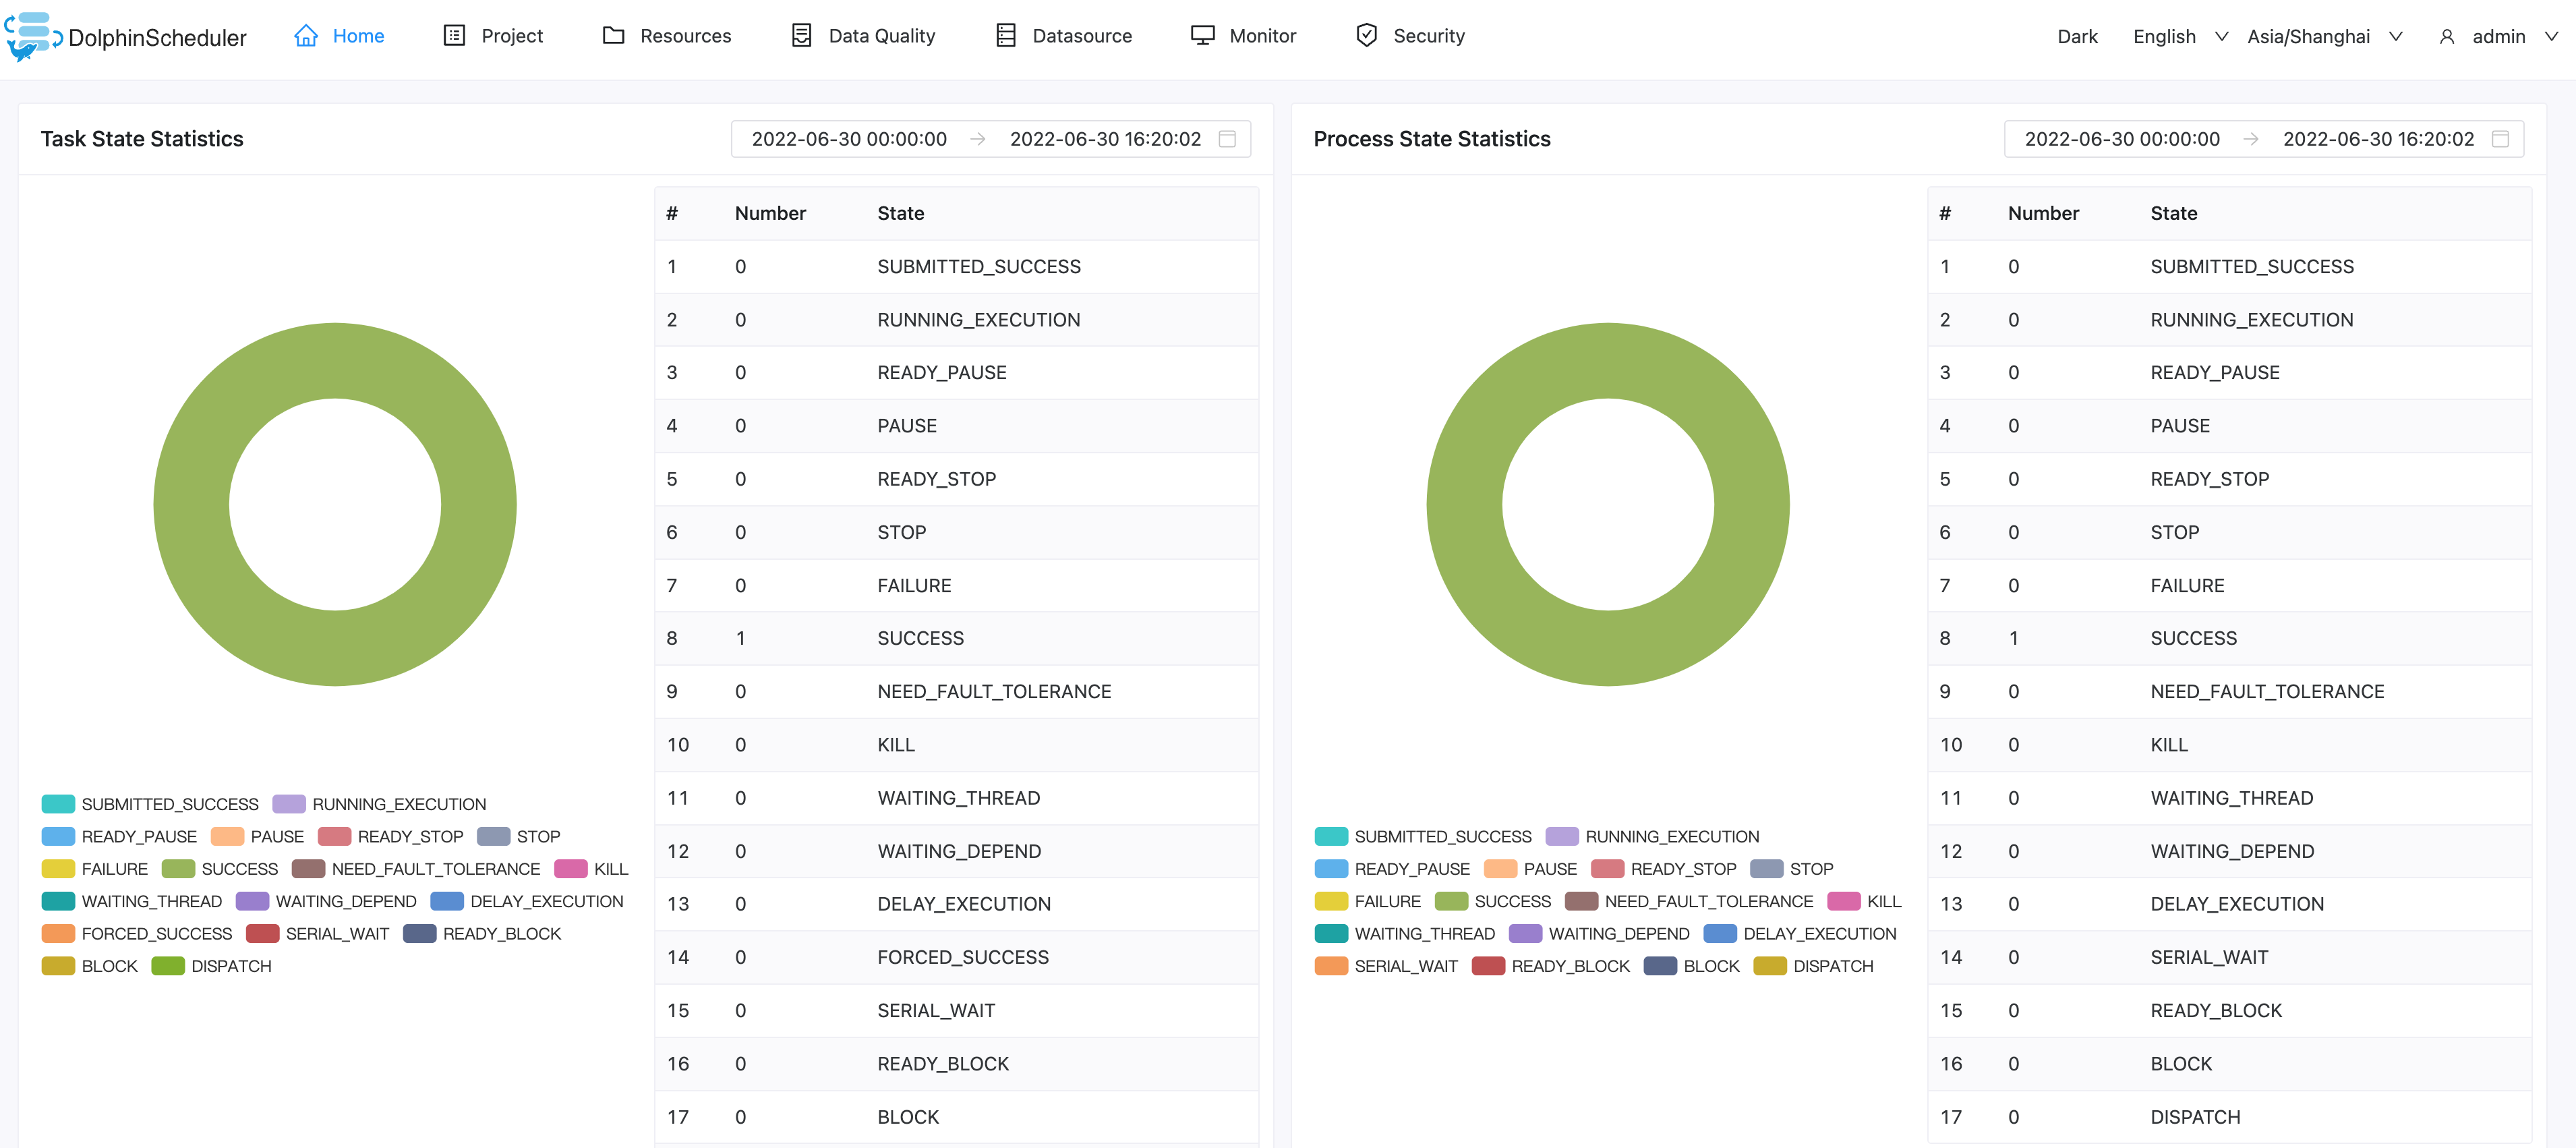This screenshot has width=2576, height=1148.
Task: Click the Datasource server icon
Action: click(1006, 36)
